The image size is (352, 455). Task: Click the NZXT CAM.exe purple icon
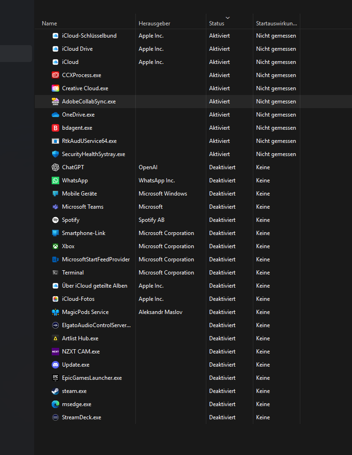click(55, 352)
